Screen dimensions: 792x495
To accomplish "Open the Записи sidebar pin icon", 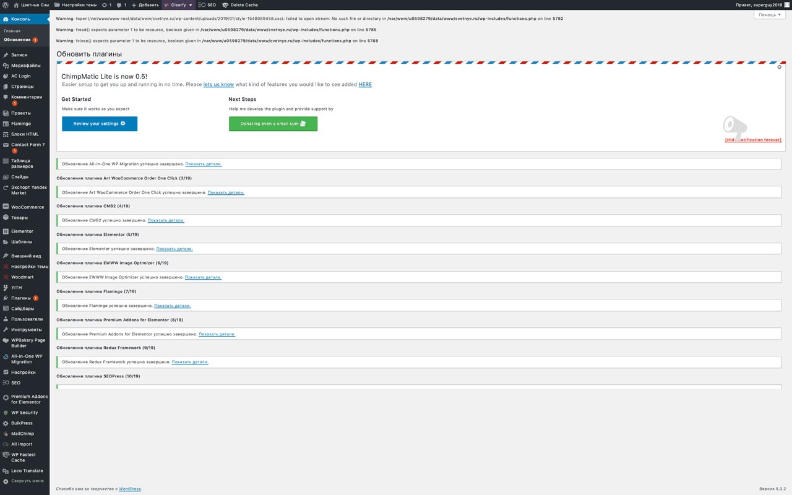I will point(6,55).
